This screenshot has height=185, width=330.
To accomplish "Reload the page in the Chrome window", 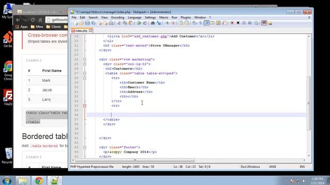I will click(33, 20).
